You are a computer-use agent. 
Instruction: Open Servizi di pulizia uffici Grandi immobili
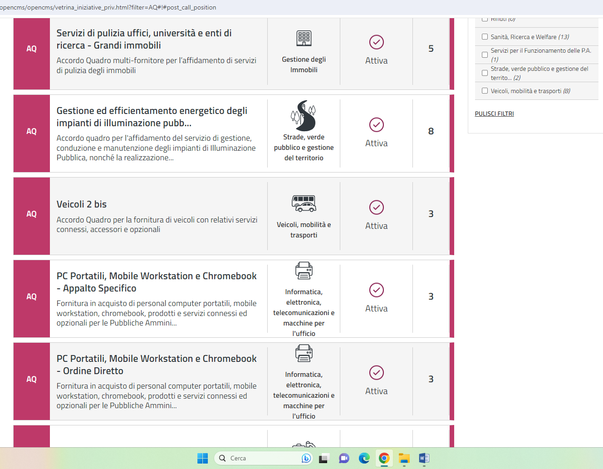click(144, 39)
